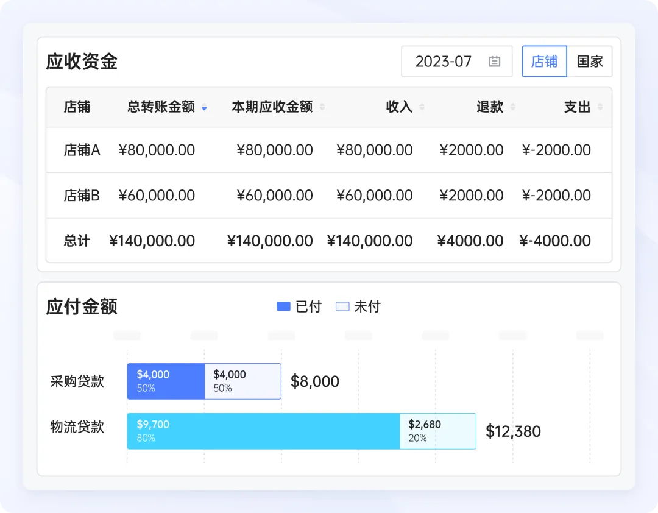658x513 pixels.
Task: Sort by 本期应收金额 column arrow
Action: (322, 107)
